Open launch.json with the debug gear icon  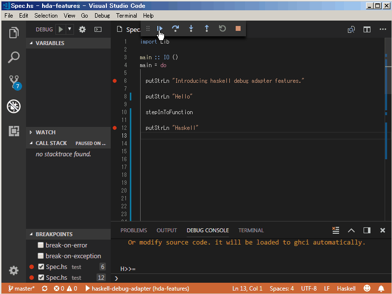82,29
